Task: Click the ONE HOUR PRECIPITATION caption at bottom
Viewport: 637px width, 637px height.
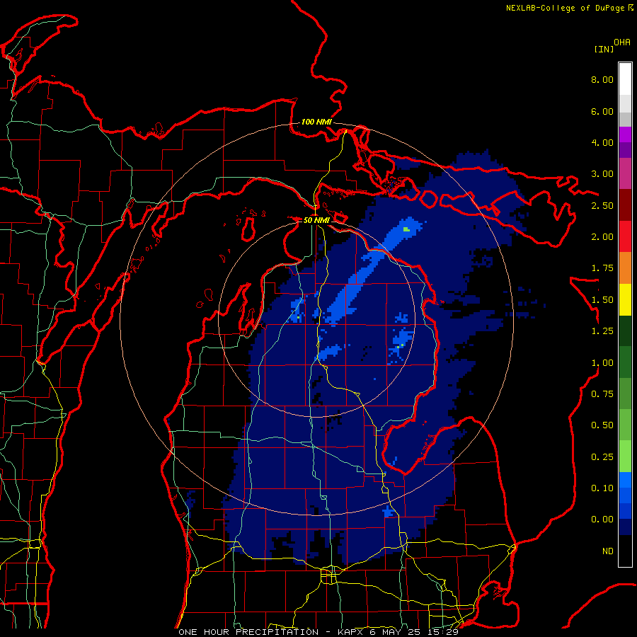Action: coord(318,632)
